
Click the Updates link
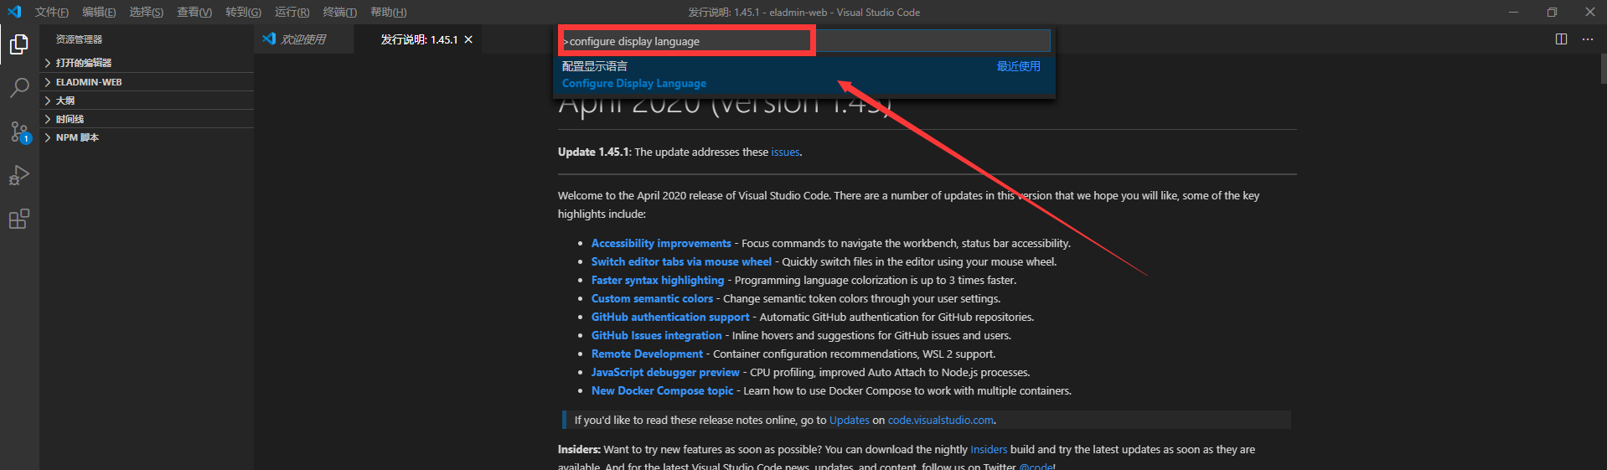850,421
